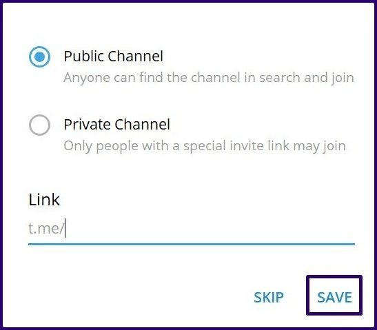Click the t.me/ prefix text
Image resolution: width=377 pixels, height=330 pixels.
point(45,228)
